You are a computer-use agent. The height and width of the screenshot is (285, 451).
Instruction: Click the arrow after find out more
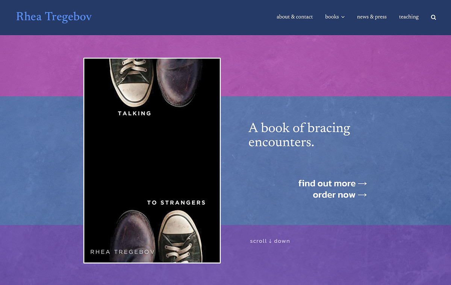[362, 184]
